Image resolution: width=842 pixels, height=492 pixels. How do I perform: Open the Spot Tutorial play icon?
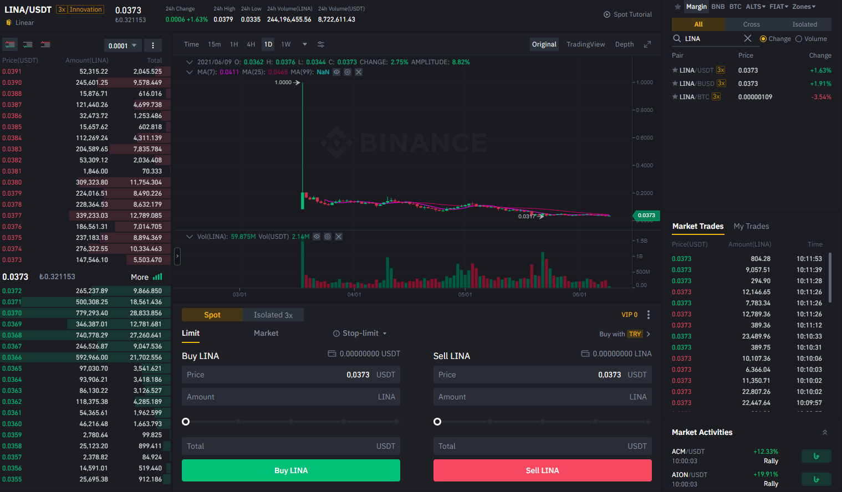(607, 14)
